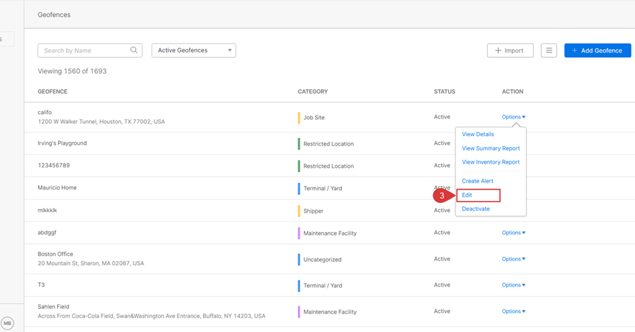Click the Viewing 1560 of 1693 text
The width and height of the screenshot is (635, 332).
click(x=72, y=71)
